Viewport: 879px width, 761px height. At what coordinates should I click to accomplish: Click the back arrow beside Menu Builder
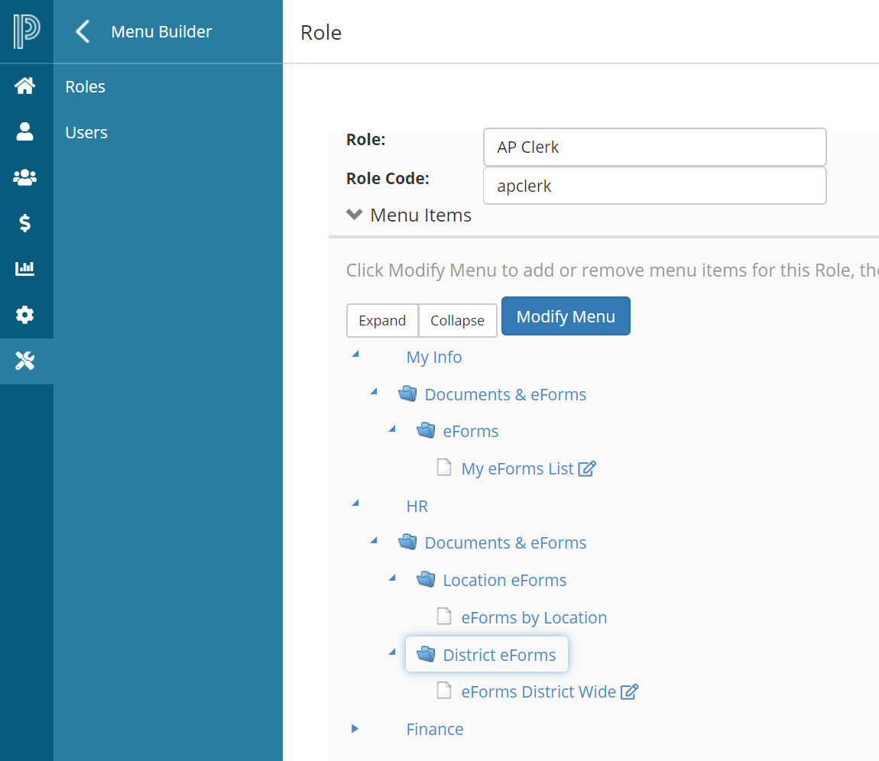coord(83,32)
